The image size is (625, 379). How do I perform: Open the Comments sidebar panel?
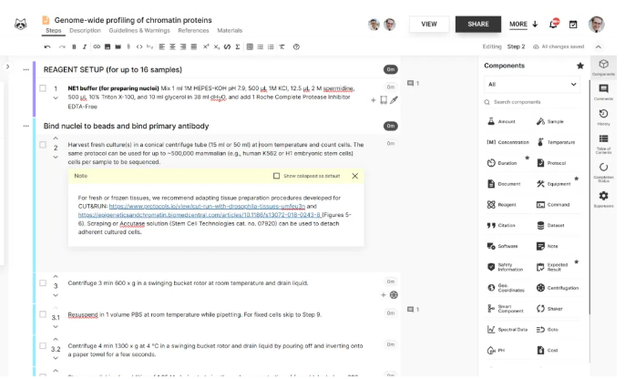[x=603, y=91]
